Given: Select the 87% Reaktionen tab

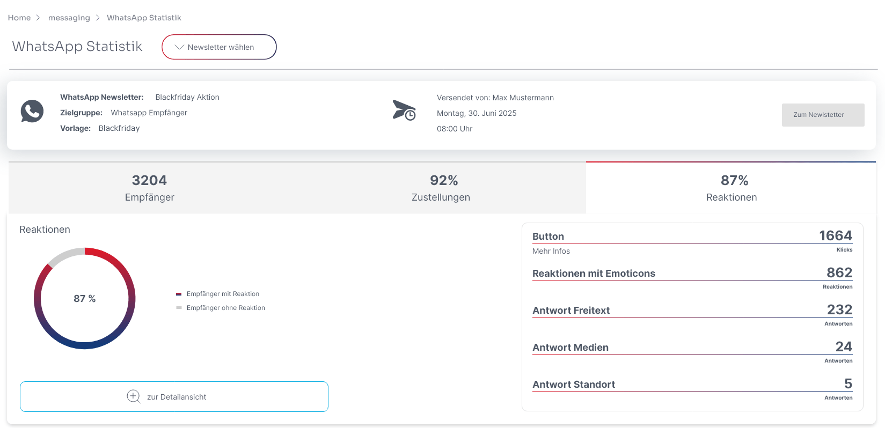Looking at the screenshot, I should coord(732,188).
